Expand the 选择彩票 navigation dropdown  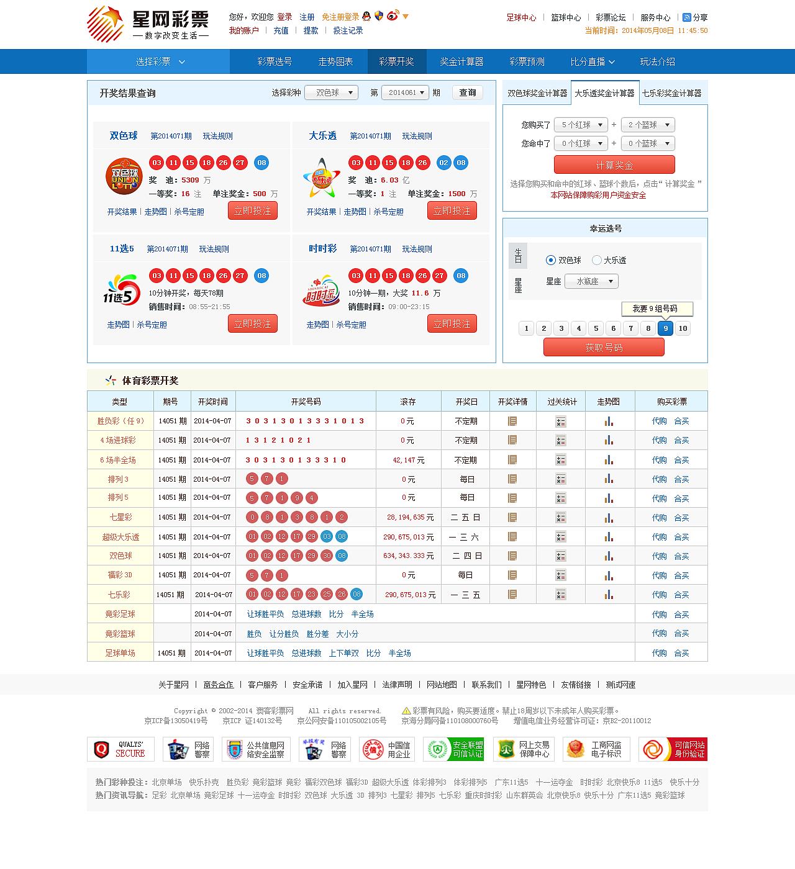(x=158, y=61)
